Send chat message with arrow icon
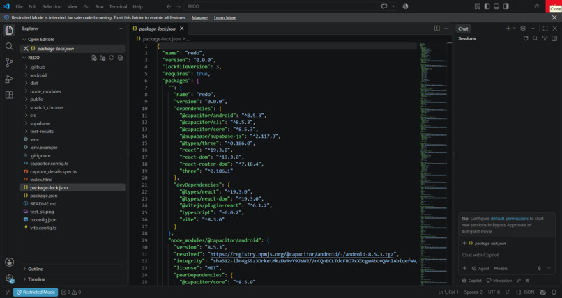This screenshot has width=562, height=298. point(549,268)
